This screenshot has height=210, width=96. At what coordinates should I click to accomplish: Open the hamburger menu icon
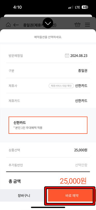pyautogui.click(x=87, y=25)
